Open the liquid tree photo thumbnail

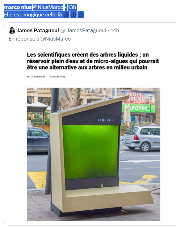click(94, 154)
